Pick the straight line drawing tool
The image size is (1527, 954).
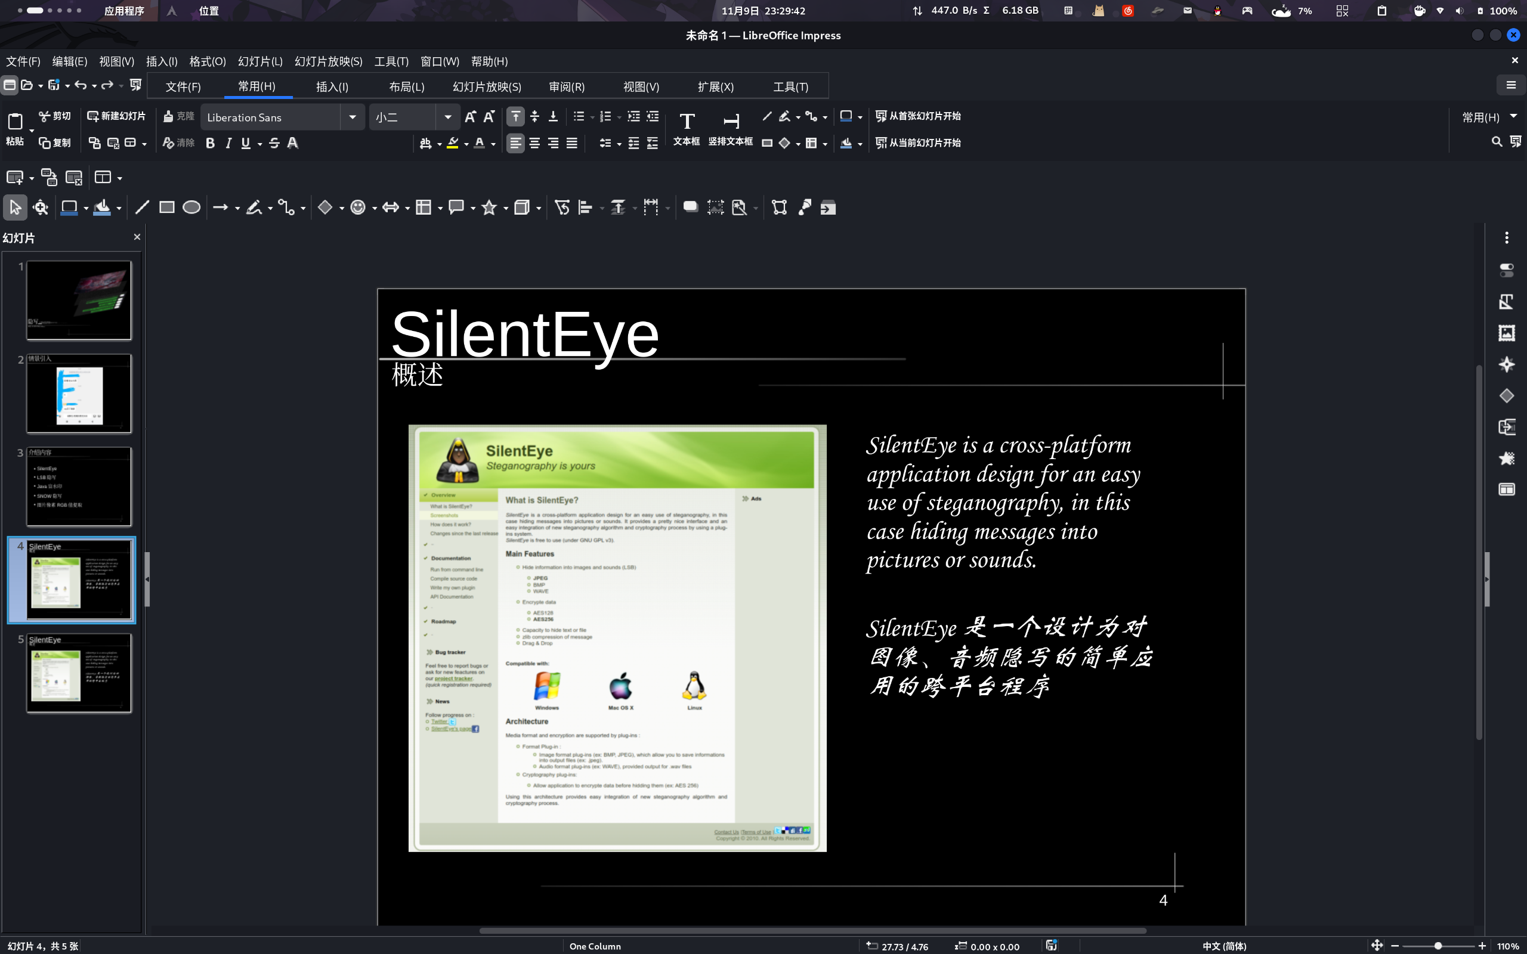pyautogui.click(x=142, y=207)
